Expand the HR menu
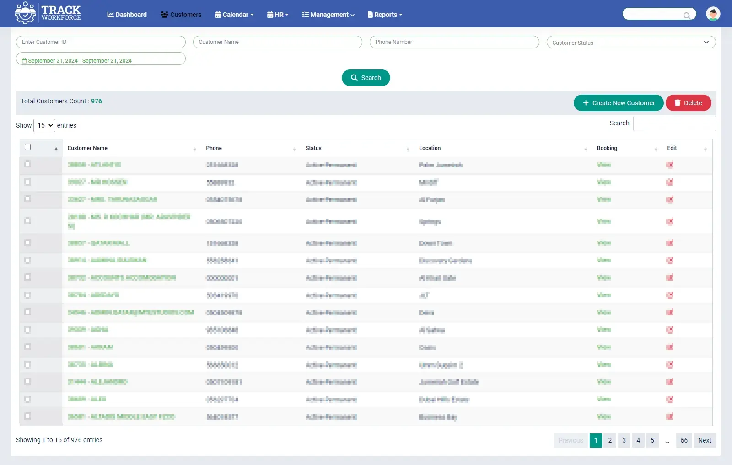Screen dimensions: 732x465 (278, 15)
